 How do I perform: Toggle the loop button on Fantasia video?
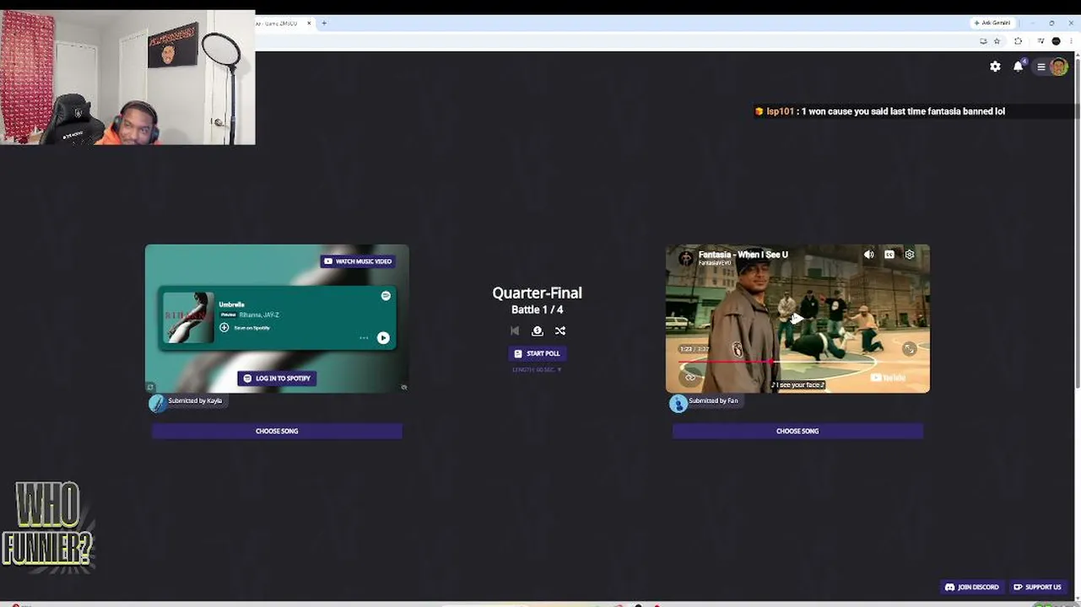690,377
